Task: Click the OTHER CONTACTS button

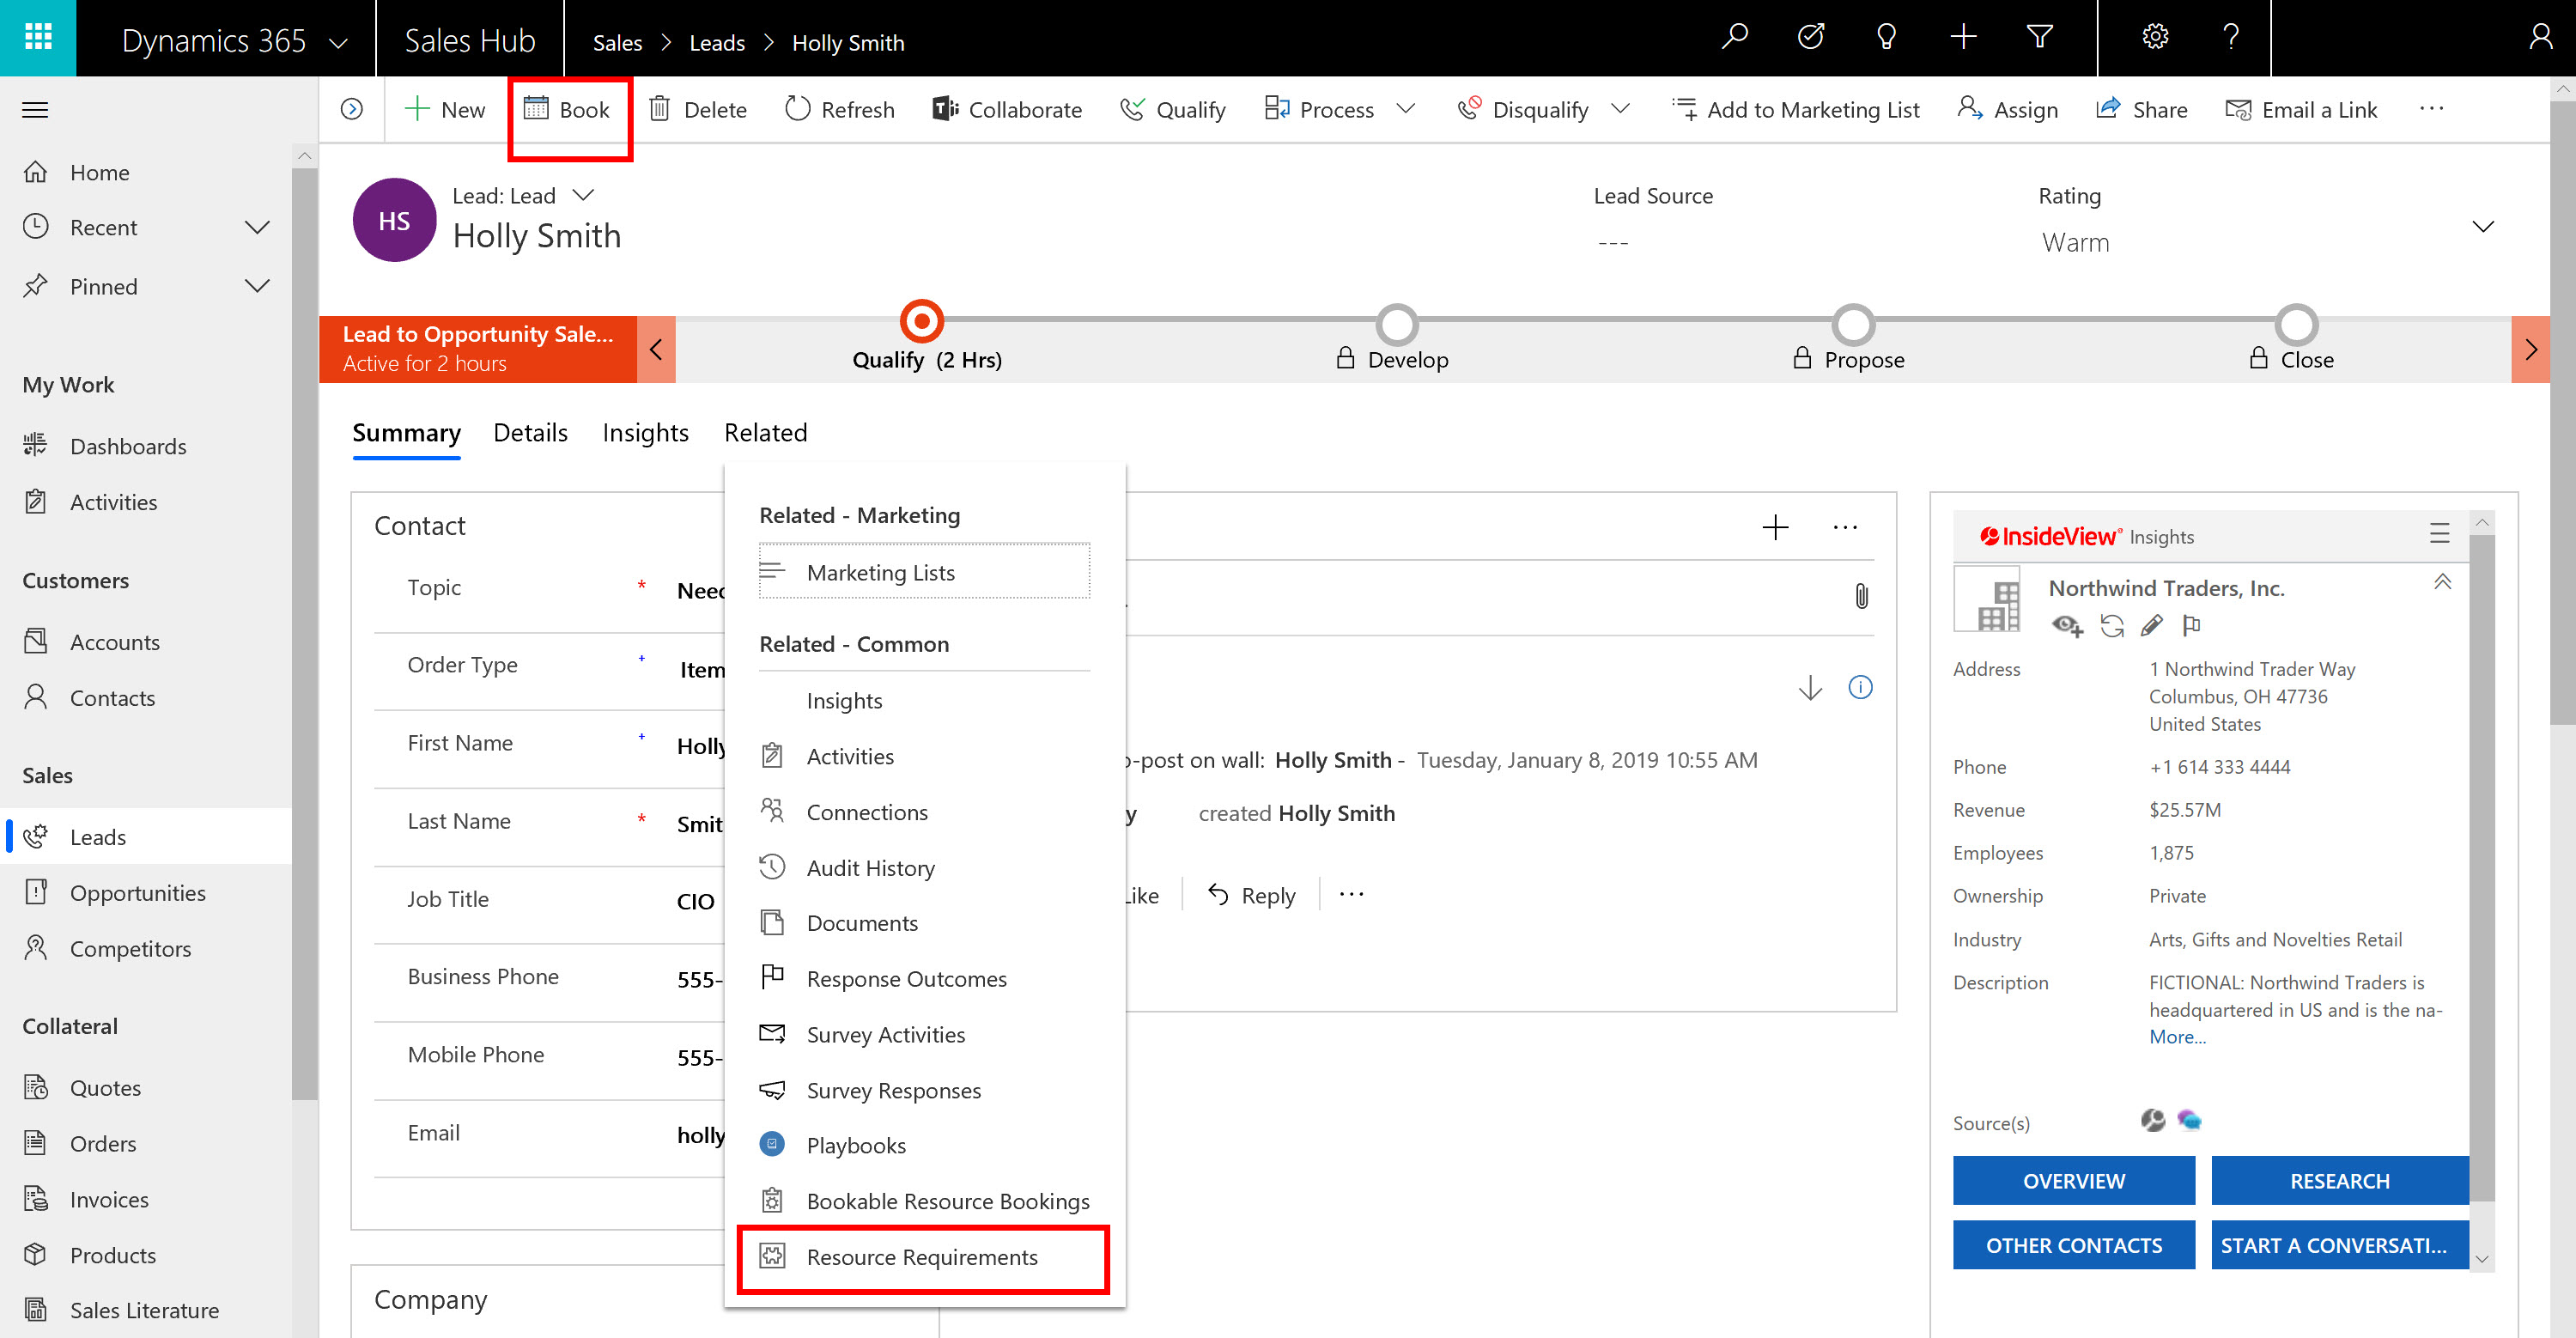Action: pyautogui.click(x=2073, y=1246)
